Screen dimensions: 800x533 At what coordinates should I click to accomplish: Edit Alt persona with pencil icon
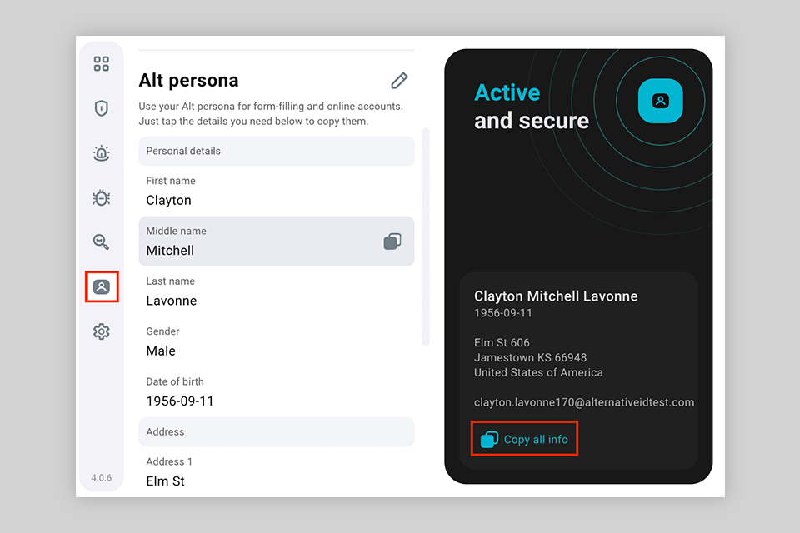pos(399,81)
